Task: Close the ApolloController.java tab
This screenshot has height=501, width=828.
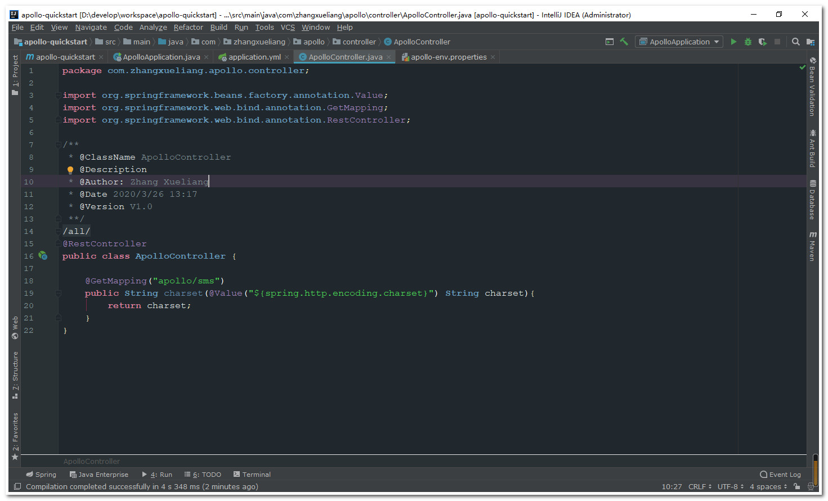Action: click(x=388, y=57)
